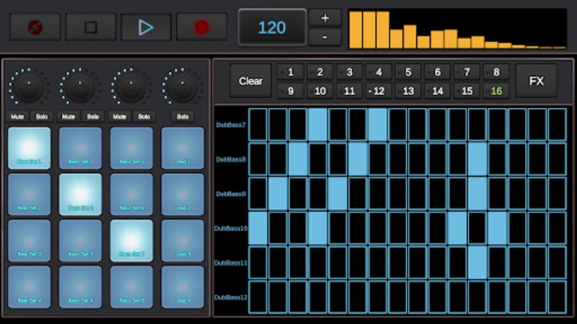Solo the fourth channel

pyautogui.click(x=182, y=116)
